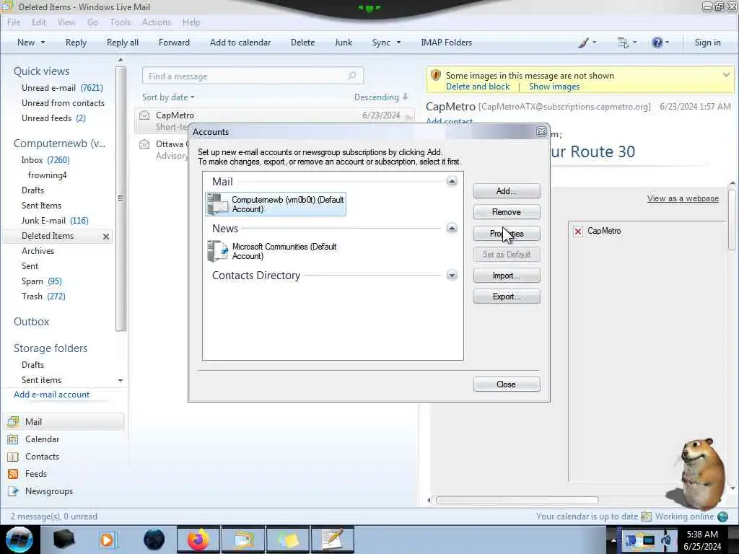Click the Add... button in Accounts
Screen dimensions: 739x554
coord(507,191)
